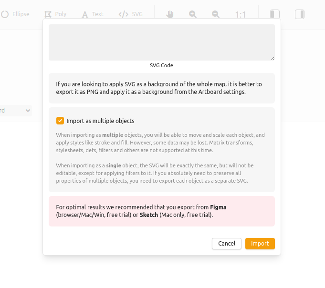
Task: Select the Ellipse shape tool
Action: tap(15, 14)
